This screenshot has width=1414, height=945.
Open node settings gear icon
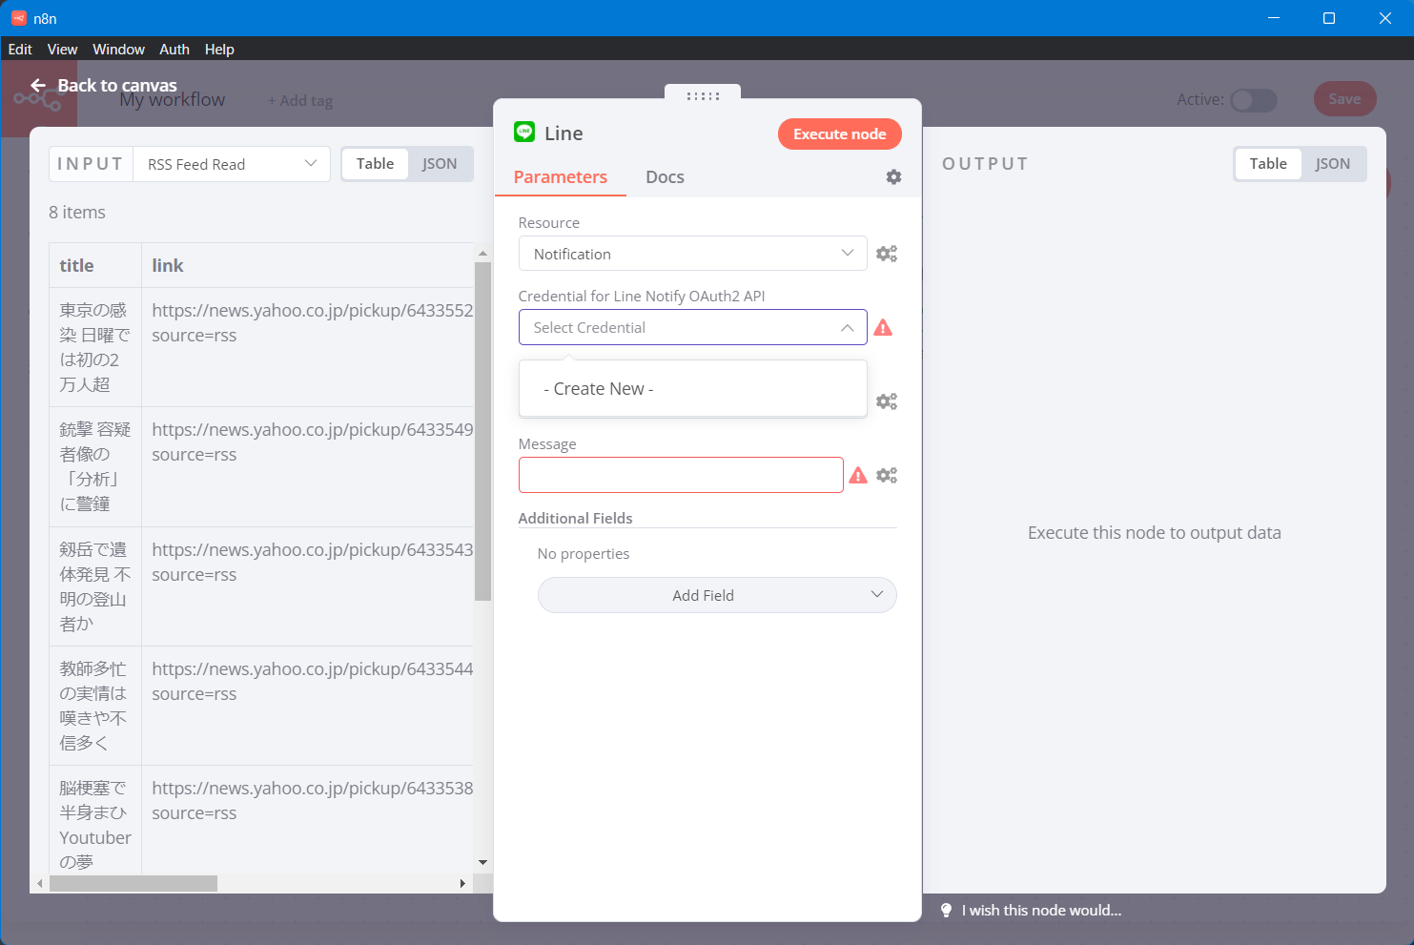pos(893,177)
